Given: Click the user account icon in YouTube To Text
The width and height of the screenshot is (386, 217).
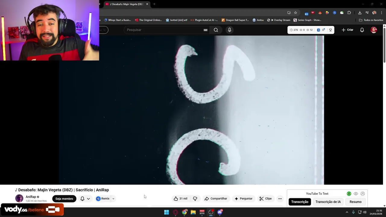Looking at the screenshot, I should coord(363,194).
